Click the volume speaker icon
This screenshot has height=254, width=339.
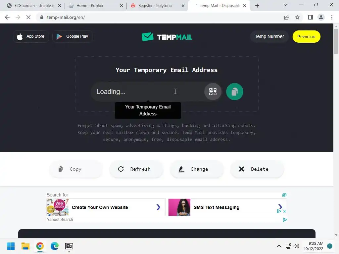click(x=296, y=246)
